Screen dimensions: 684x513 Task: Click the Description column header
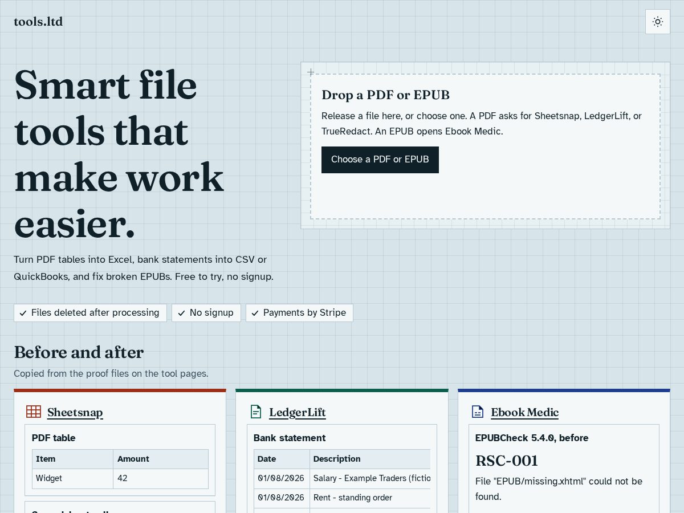(x=370, y=459)
